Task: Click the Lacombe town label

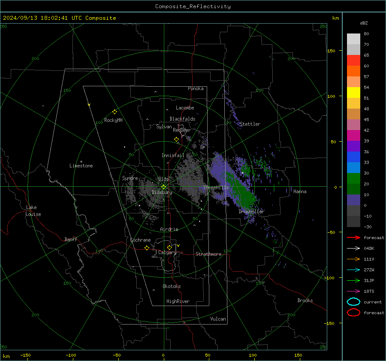Action: pyautogui.click(x=185, y=108)
